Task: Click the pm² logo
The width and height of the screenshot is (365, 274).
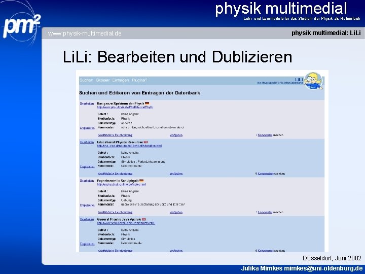Action: tap(21, 26)
